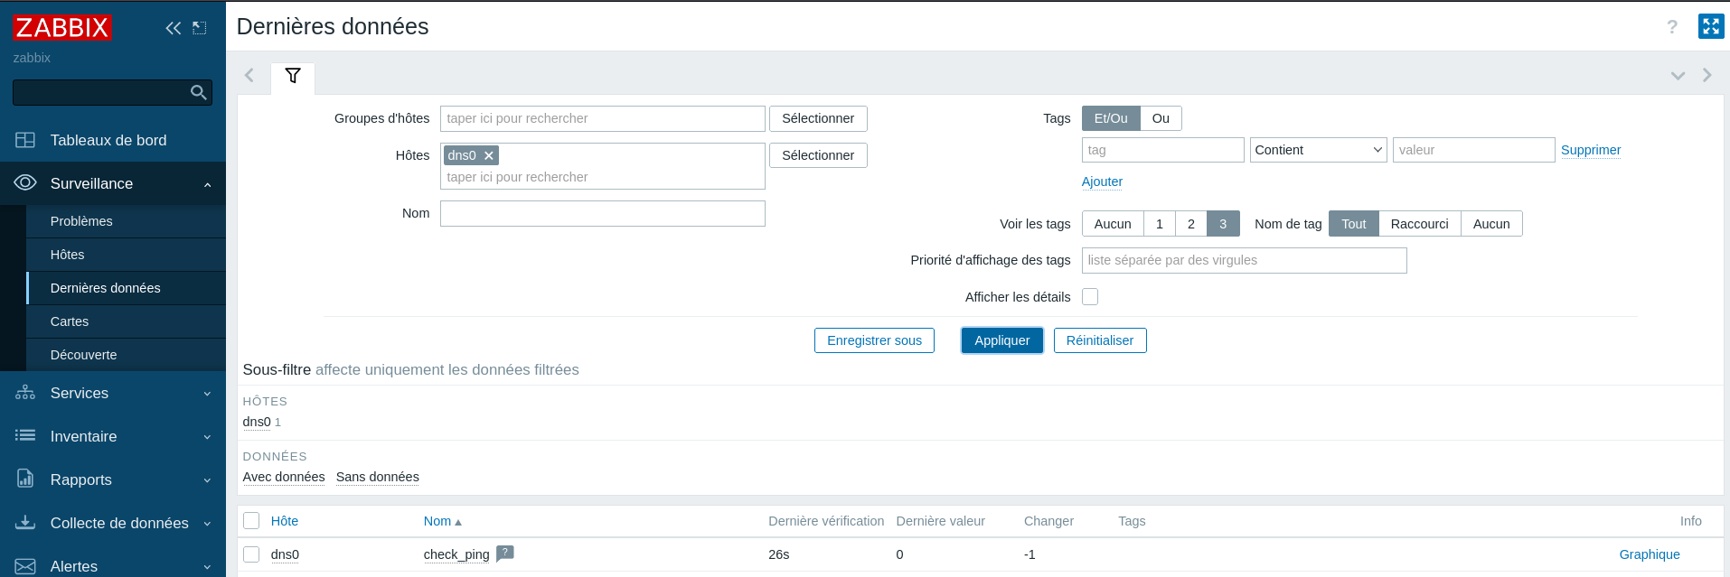Screen dimensions: 1730x577
Task: Expand the Rapports sidebar section
Action: pos(113,480)
